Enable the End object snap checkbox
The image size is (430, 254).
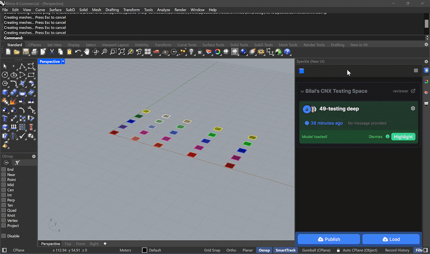(4, 170)
